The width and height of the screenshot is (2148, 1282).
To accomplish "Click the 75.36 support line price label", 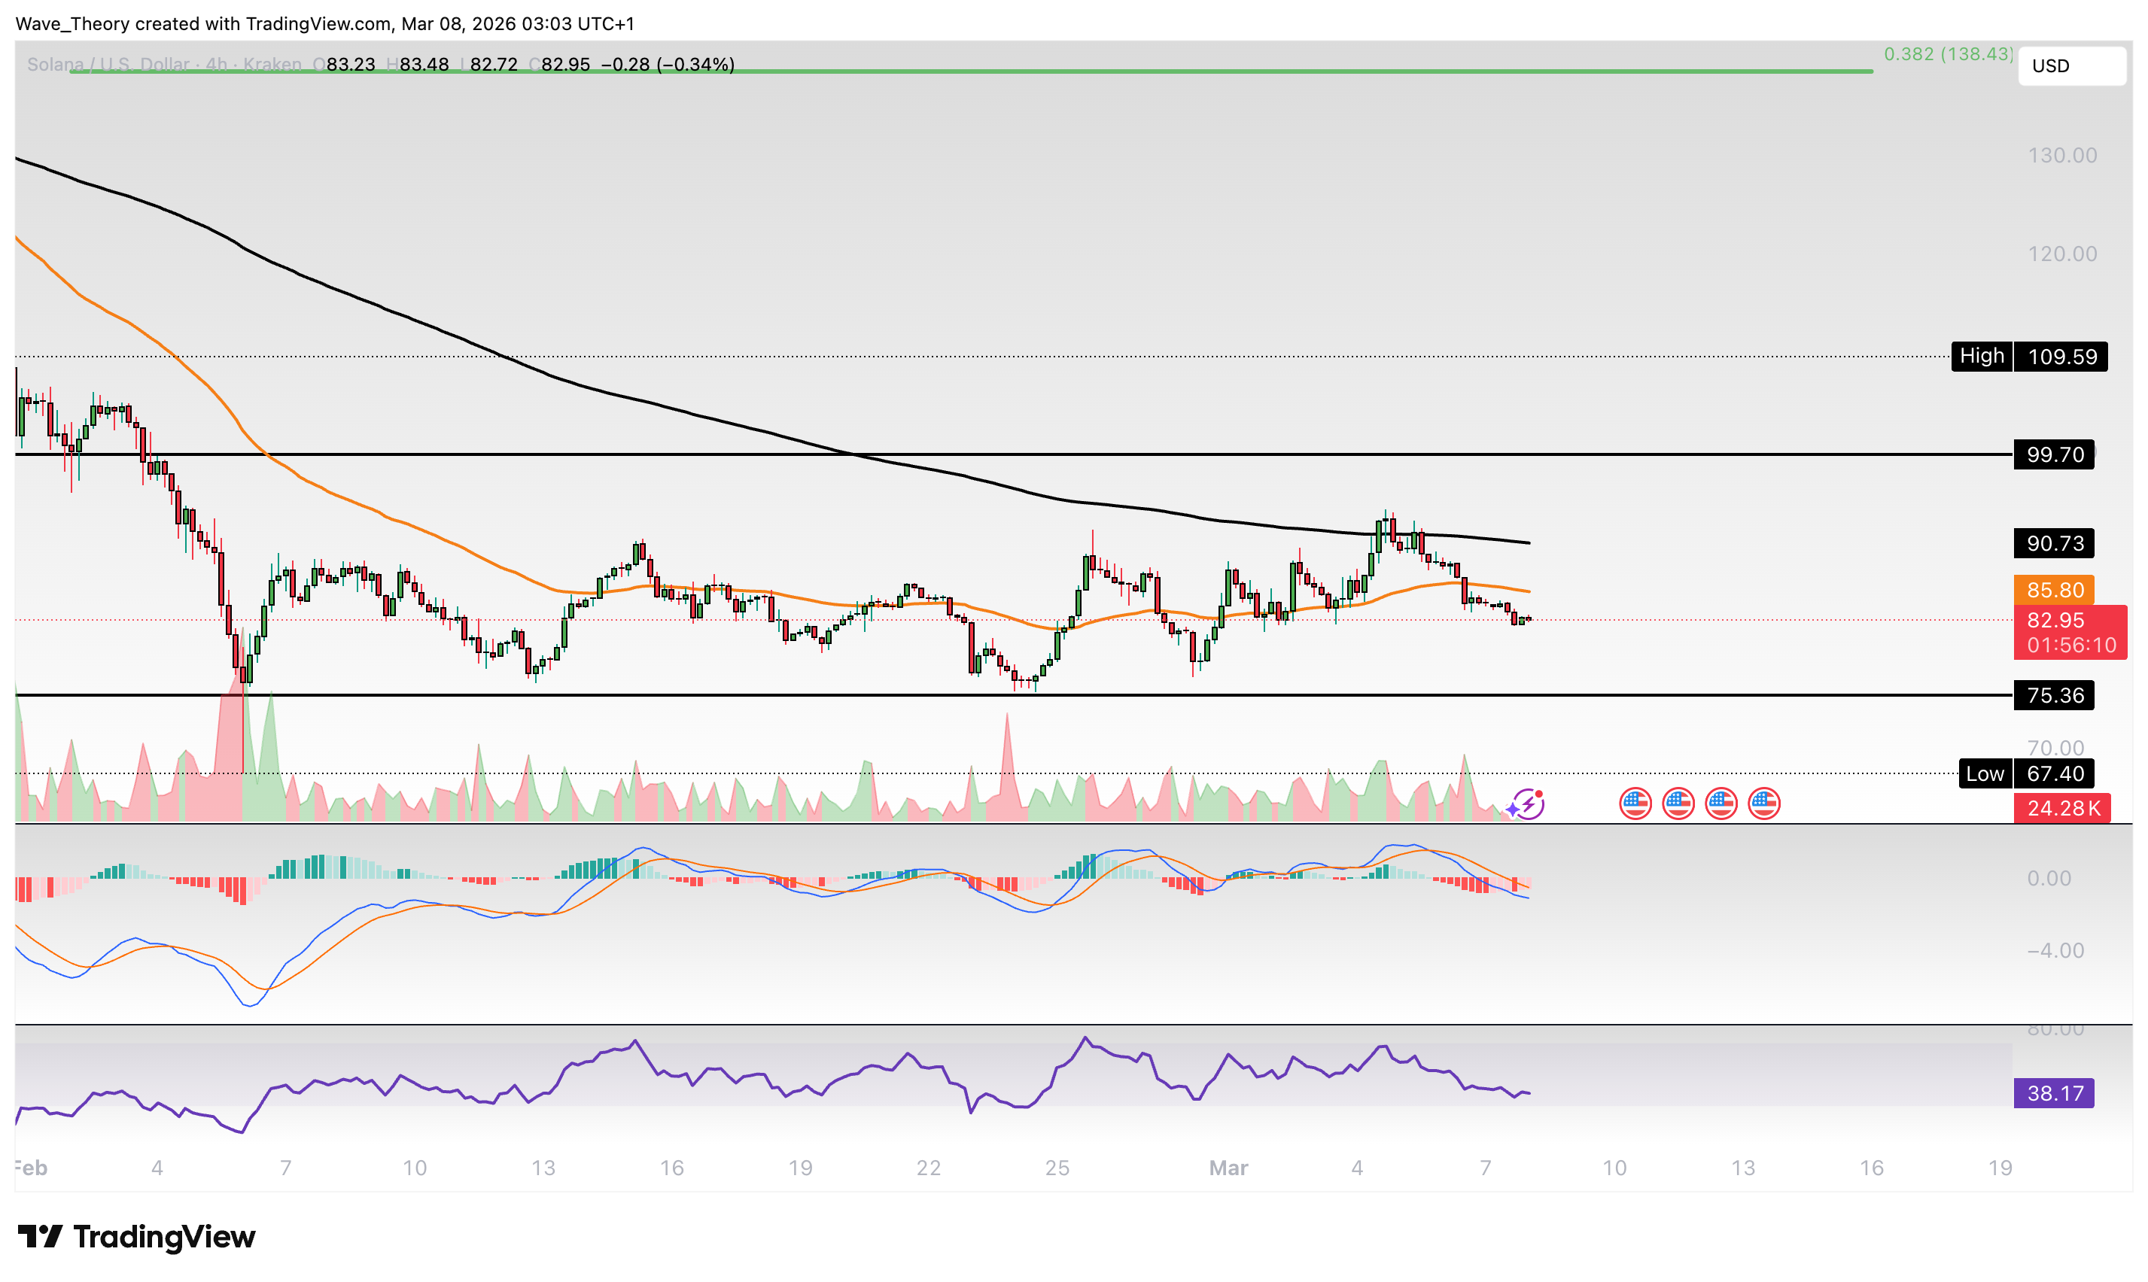I will (x=2053, y=694).
